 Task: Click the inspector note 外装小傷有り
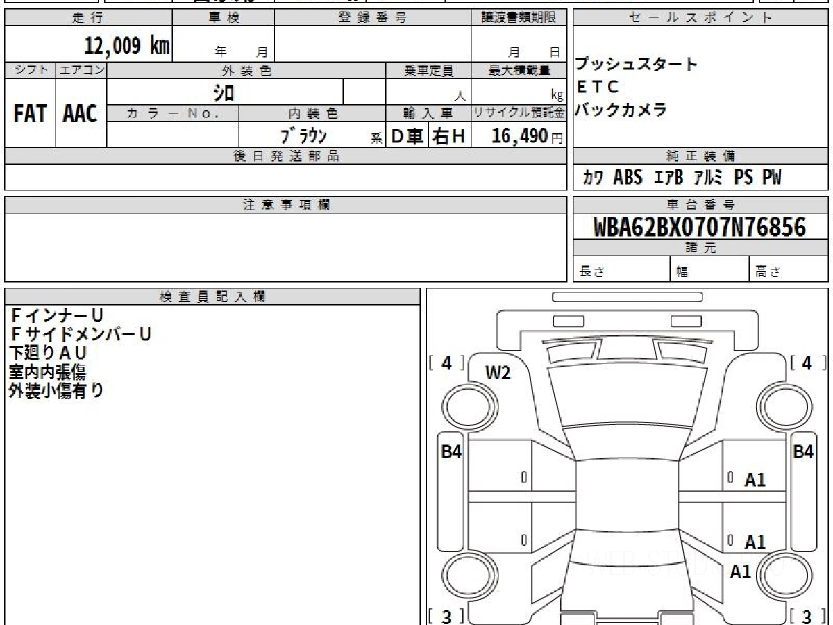click(x=56, y=390)
